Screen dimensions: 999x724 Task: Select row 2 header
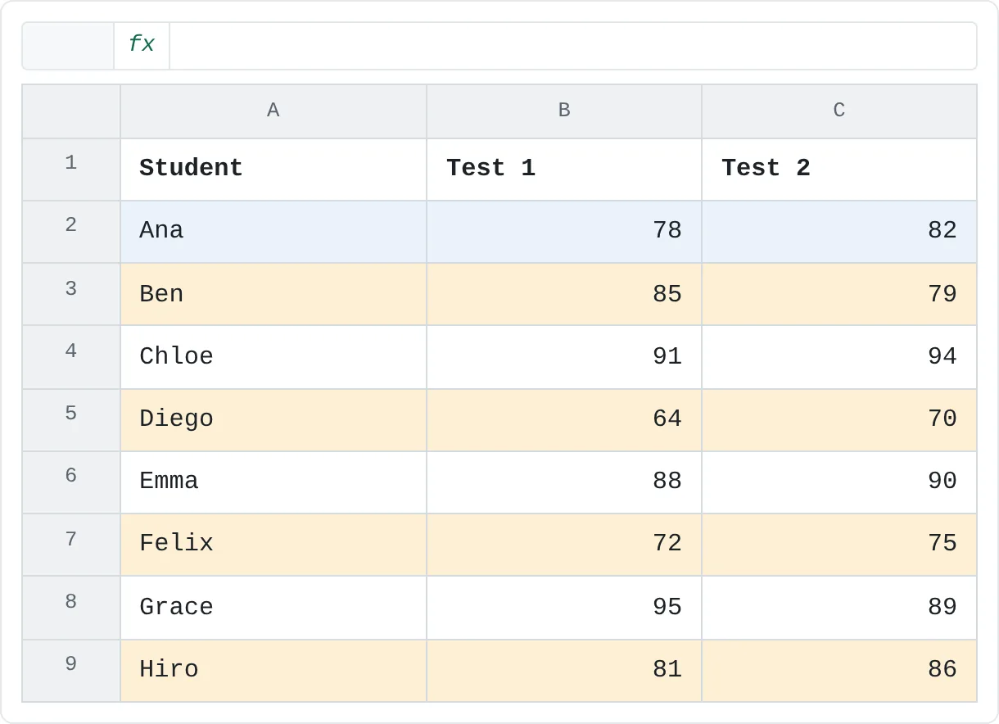71,232
